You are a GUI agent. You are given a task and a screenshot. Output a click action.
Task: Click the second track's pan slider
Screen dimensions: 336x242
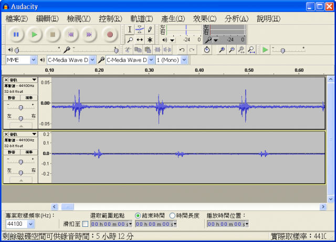pos(21,172)
